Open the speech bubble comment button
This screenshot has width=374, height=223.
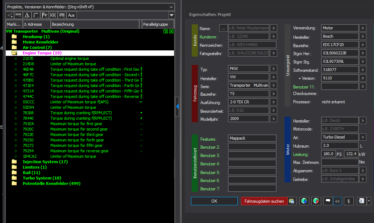[328, 201]
